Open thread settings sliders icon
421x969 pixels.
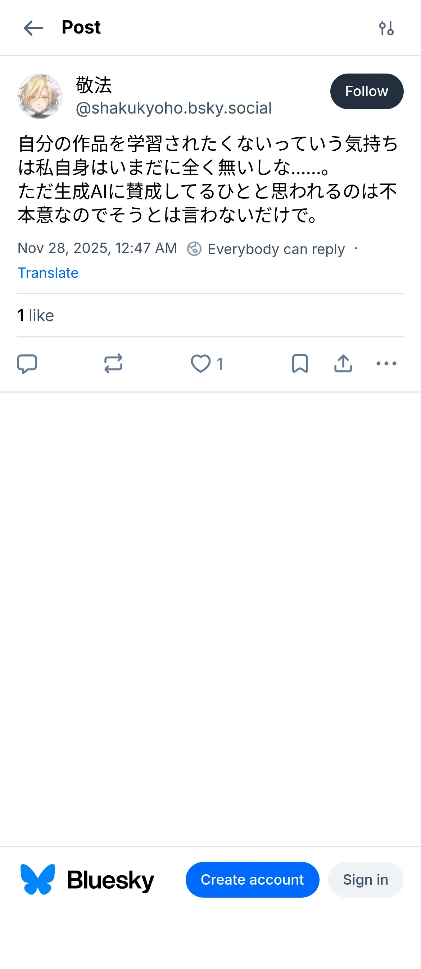(386, 28)
